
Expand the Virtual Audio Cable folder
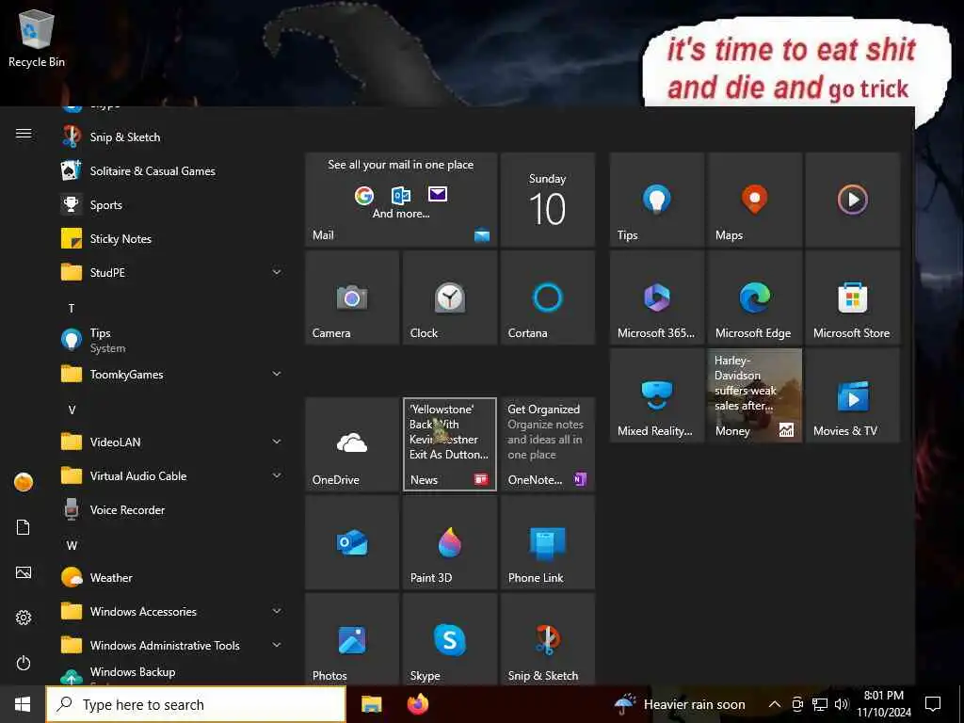(172, 475)
